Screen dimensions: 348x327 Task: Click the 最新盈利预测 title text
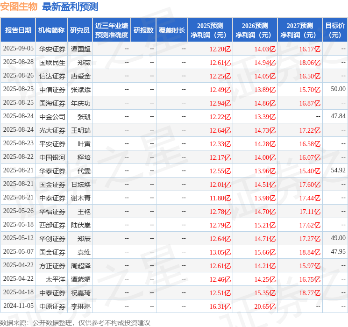tap(70, 7)
